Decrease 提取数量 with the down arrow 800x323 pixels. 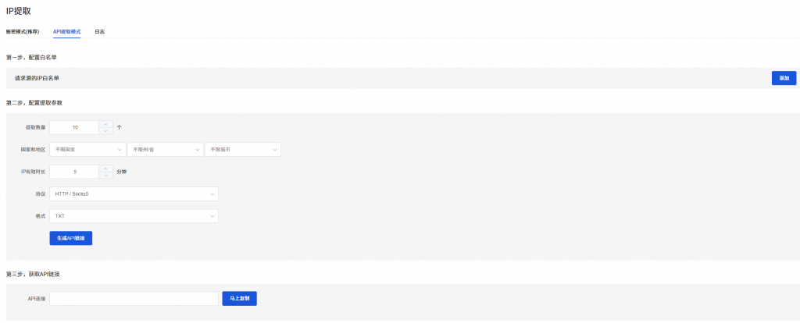click(x=106, y=130)
